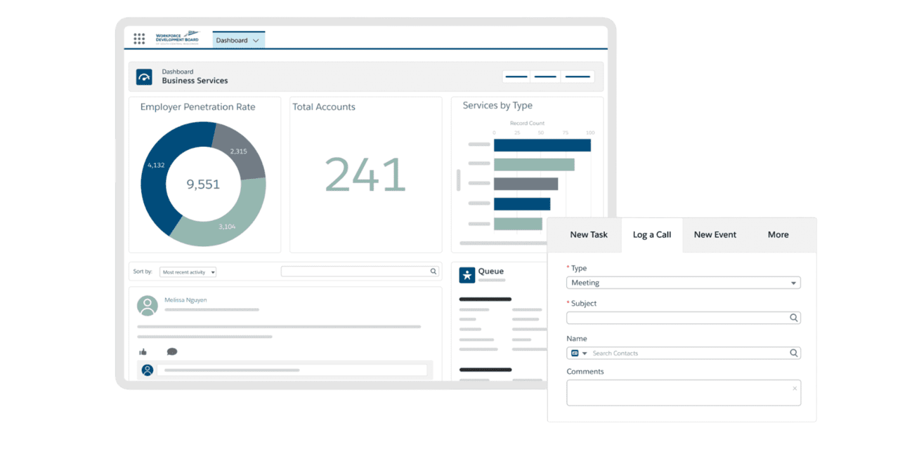The width and height of the screenshot is (907, 449).
Task: Open the Sort by Most recent activity dropdown
Action: click(x=188, y=272)
